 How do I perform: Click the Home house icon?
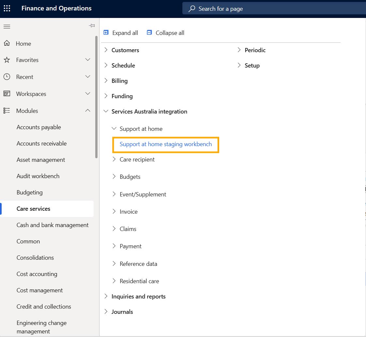[x=7, y=43]
